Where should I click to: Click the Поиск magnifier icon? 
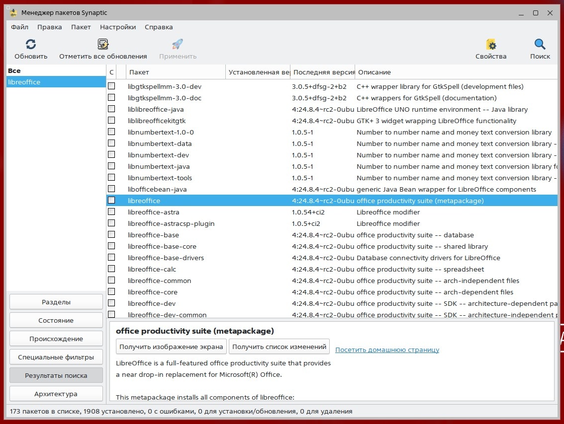(540, 44)
